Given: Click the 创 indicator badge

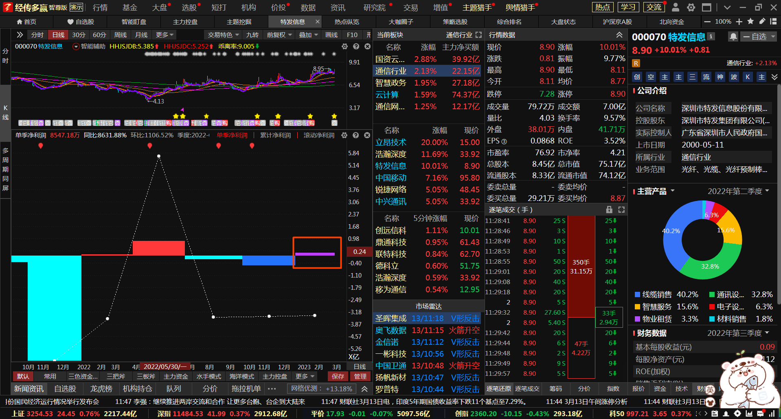Looking at the screenshot, I should click(x=637, y=77).
